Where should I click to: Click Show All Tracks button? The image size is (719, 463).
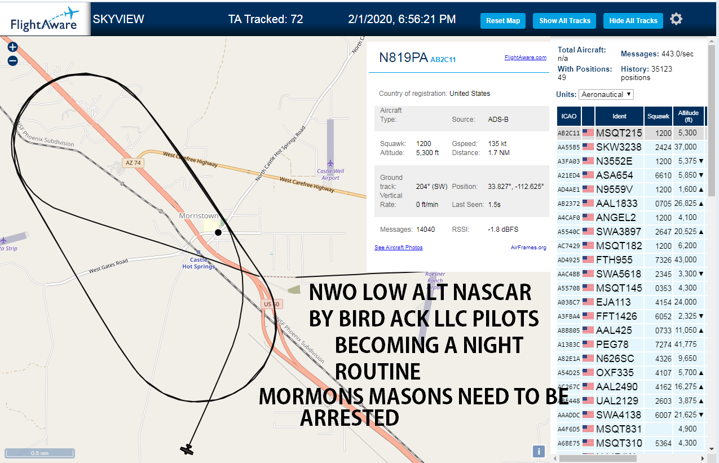coord(564,21)
